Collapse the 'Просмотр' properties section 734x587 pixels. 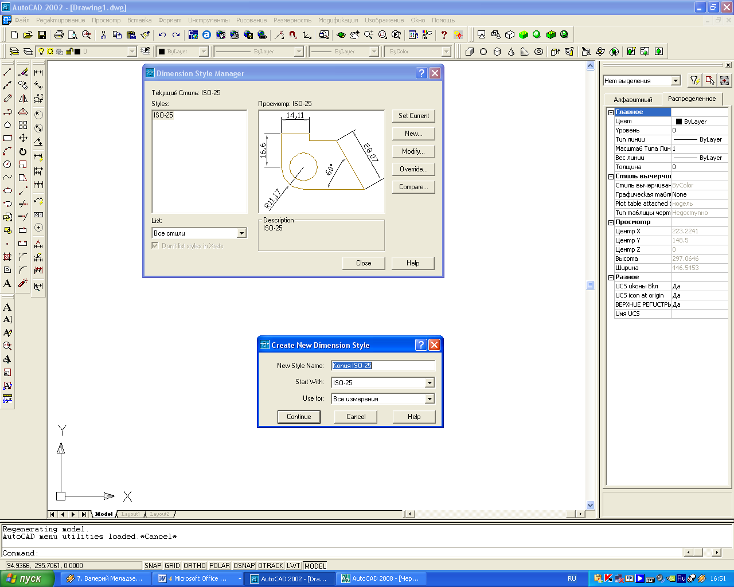(x=611, y=222)
